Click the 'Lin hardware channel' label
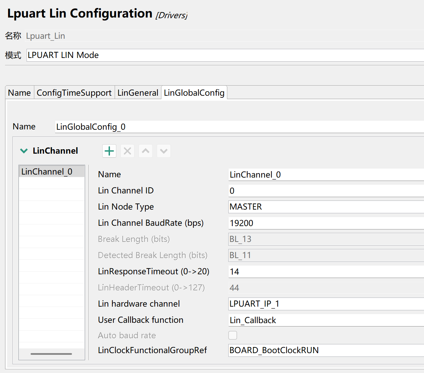Viewport: 424px width, 373px height. [139, 304]
